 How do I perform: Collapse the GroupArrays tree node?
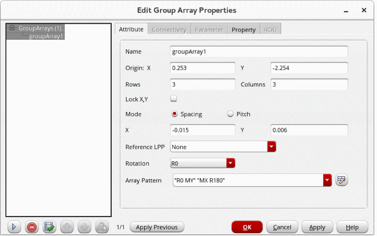12,28
